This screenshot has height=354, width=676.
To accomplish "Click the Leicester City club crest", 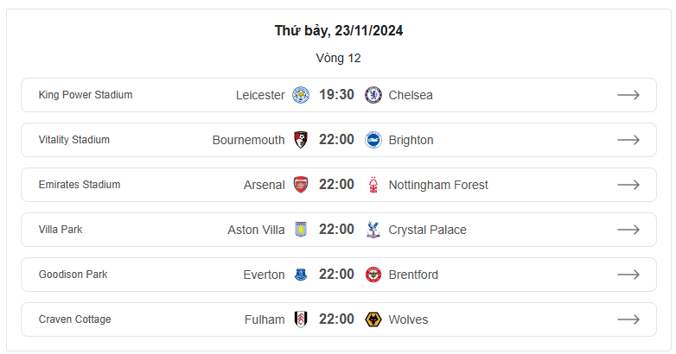I will click(301, 95).
